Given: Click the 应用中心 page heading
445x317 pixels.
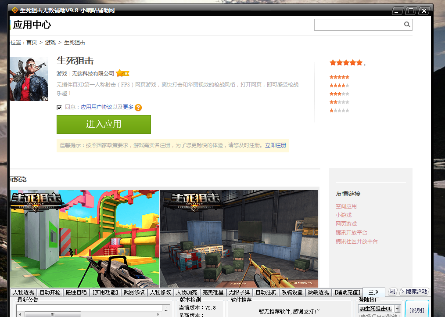Looking at the screenshot, I should point(32,25).
